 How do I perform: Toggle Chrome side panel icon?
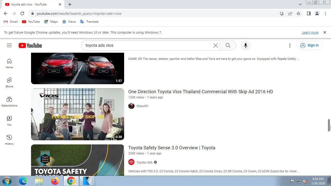tap(309, 13)
